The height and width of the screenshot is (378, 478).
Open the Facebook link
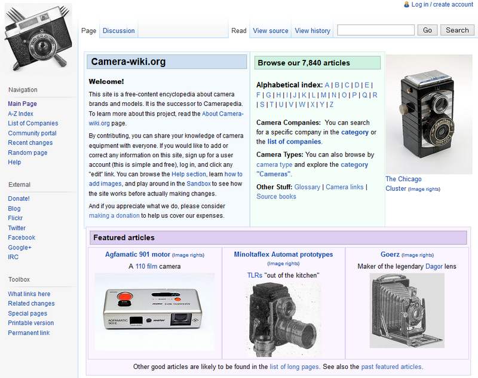[22, 237]
